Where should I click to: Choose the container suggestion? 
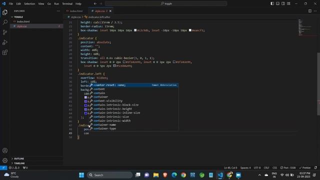pos(133,97)
